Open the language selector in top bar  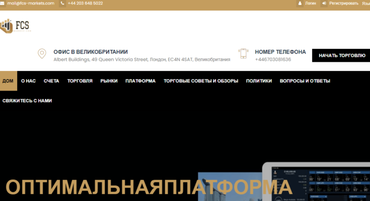(x=366, y=4)
